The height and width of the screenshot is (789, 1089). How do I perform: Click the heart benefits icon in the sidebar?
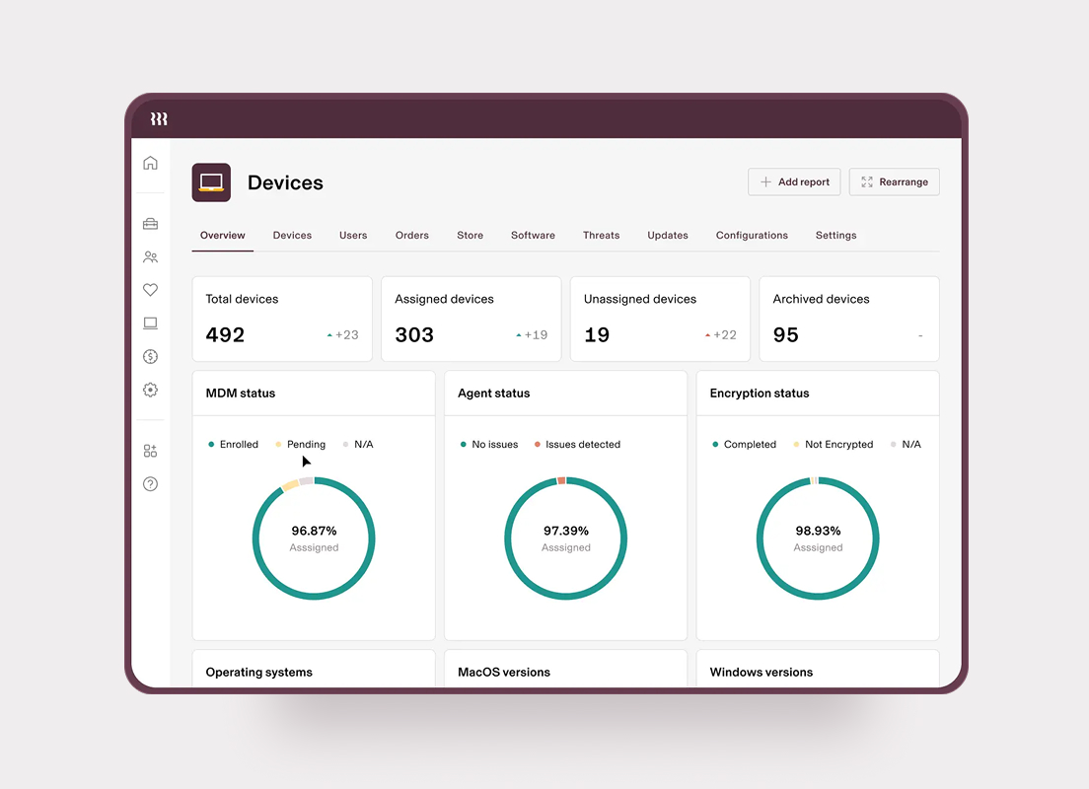pyautogui.click(x=150, y=289)
